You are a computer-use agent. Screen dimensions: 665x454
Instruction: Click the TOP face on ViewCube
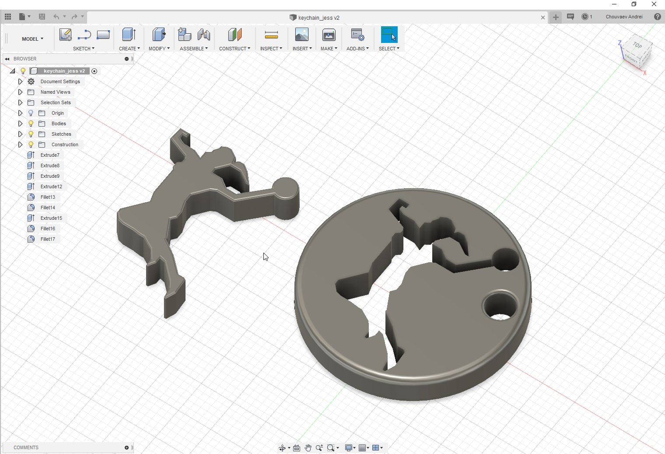(x=637, y=46)
